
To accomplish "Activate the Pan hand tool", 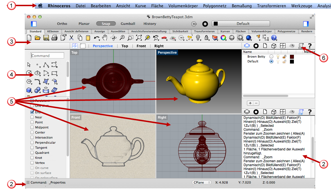I will [105, 38].
